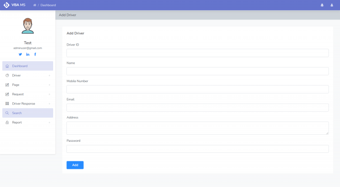Click the home icon in breadcrumb
This screenshot has width=340, height=187.
(x=35, y=5)
